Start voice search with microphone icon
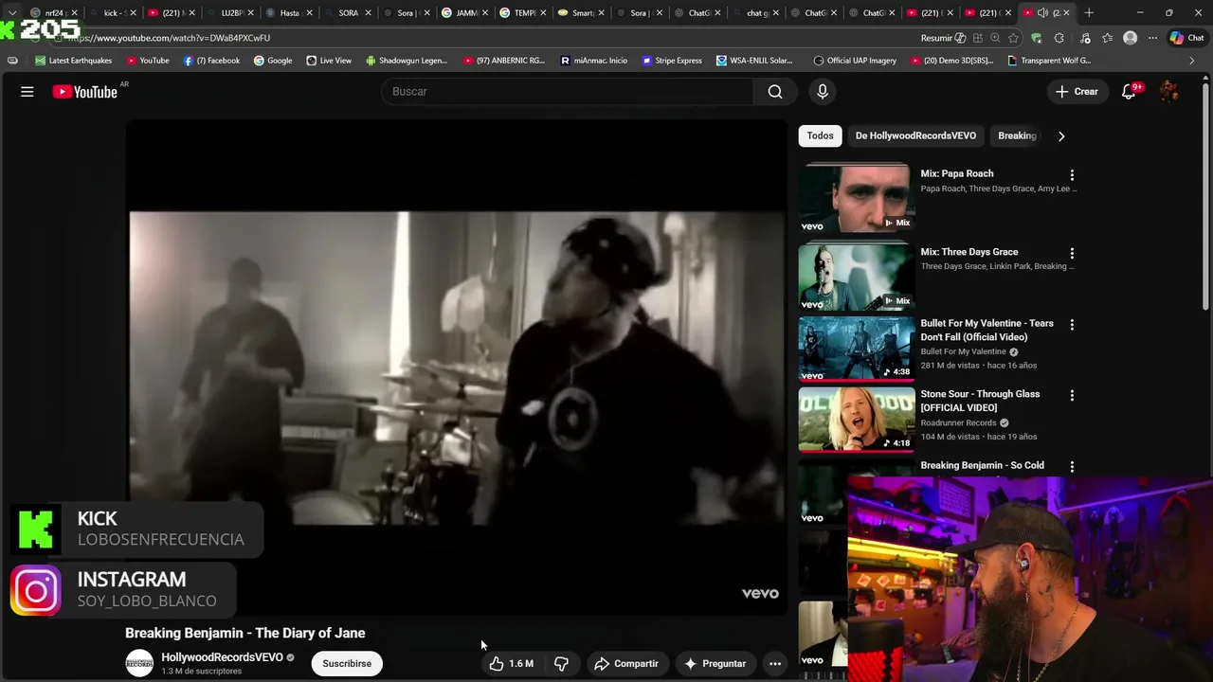Screen dimensions: 1213x682 [823, 92]
